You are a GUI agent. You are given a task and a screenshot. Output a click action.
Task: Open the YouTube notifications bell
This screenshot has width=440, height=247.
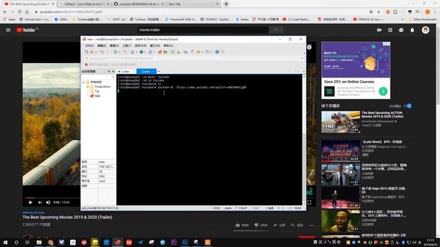coord(412,30)
